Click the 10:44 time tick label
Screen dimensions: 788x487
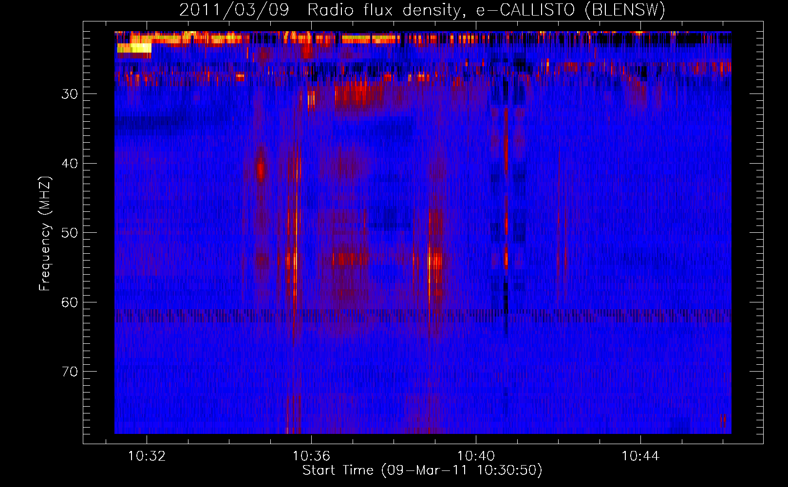coord(640,456)
